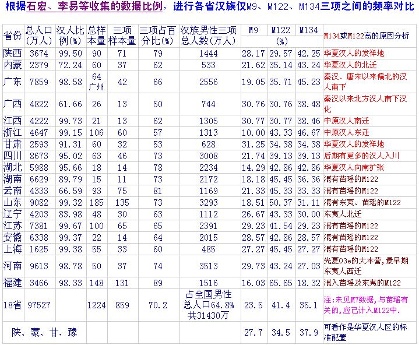Viewport: 419px width, 345px height.
Task: Click the 内蒙 province cell
Action: 12,65
